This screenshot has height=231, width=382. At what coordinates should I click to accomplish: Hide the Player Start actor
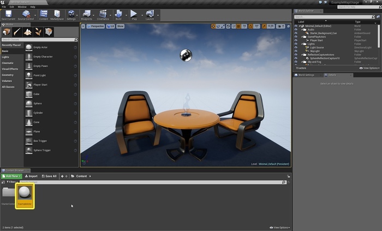[x=296, y=40]
